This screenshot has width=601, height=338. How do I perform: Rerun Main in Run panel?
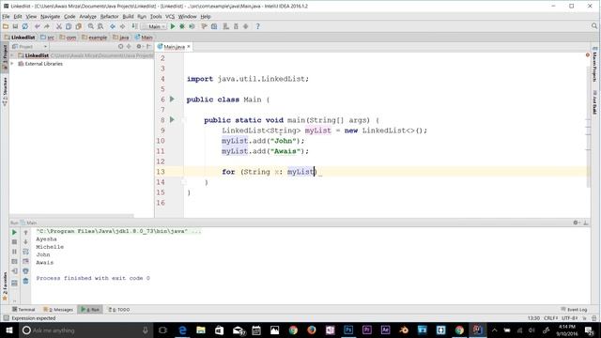click(14, 232)
